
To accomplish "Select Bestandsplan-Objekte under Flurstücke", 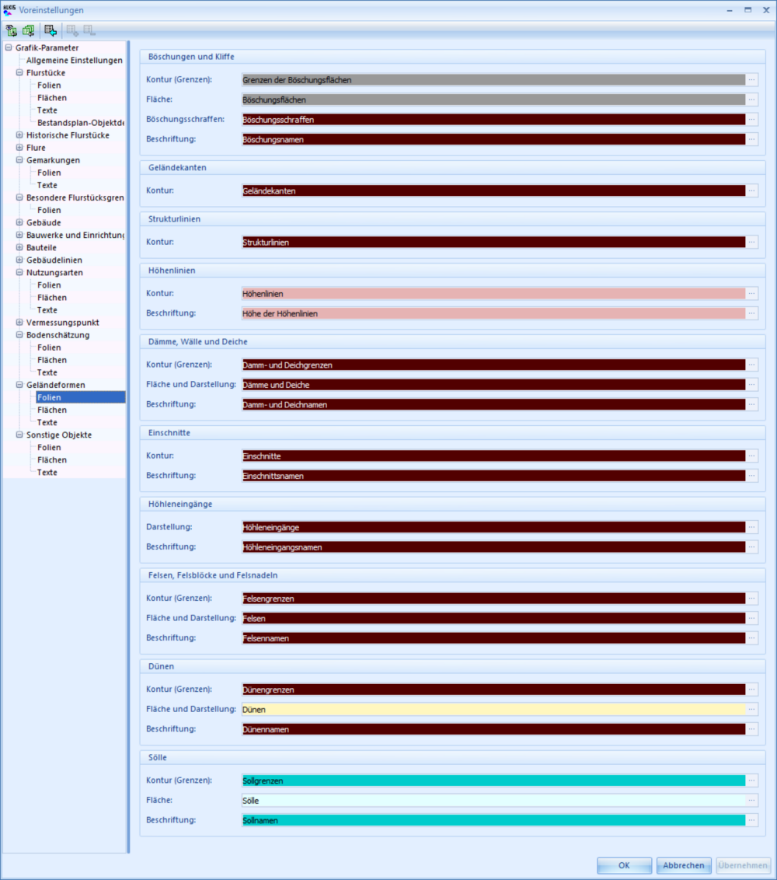I will 80,122.
